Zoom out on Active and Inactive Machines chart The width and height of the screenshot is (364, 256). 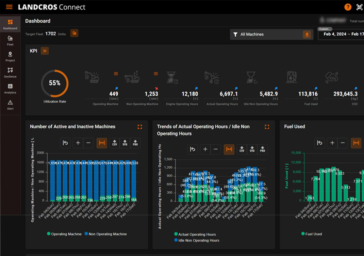click(x=88, y=143)
